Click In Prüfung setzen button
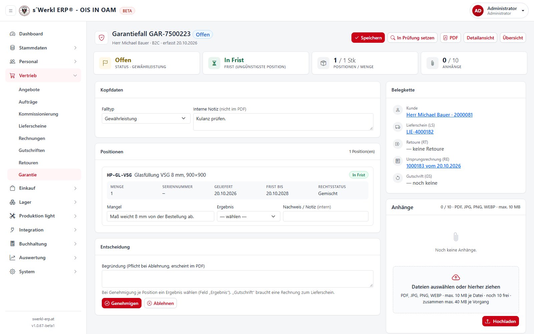 coord(413,38)
